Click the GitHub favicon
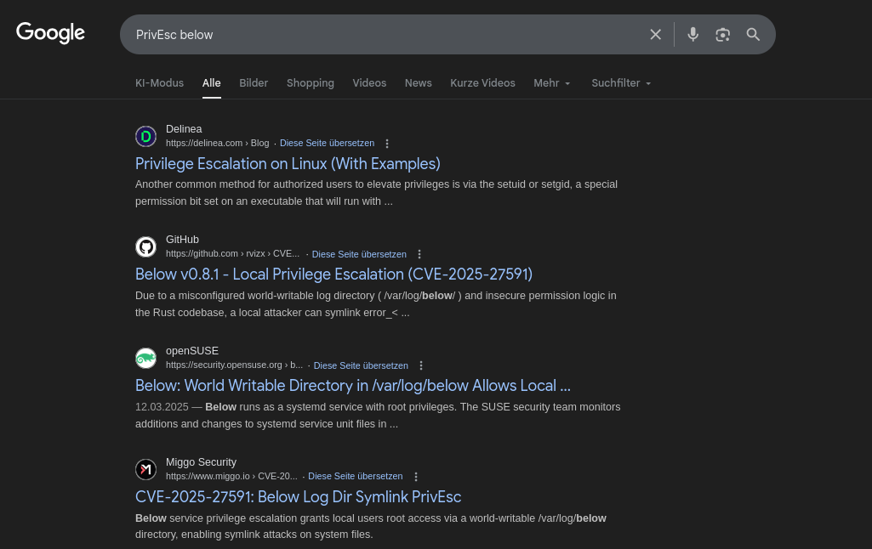Screen dimensions: 872x549 [x=145, y=247]
